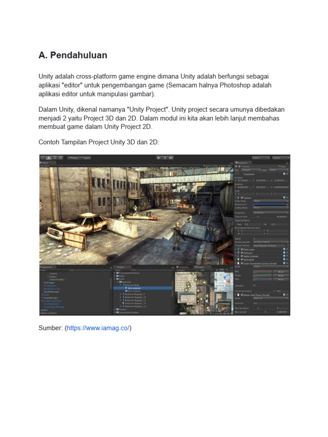The width and height of the screenshot is (328, 437).
Task: Switch to the Scene tab
Action: coord(202,267)
